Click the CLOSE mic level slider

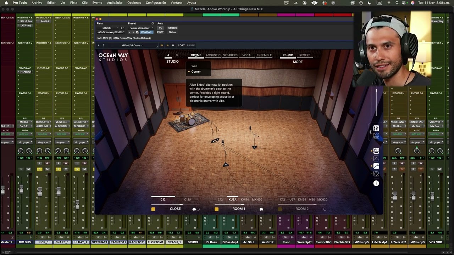point(175,205)
